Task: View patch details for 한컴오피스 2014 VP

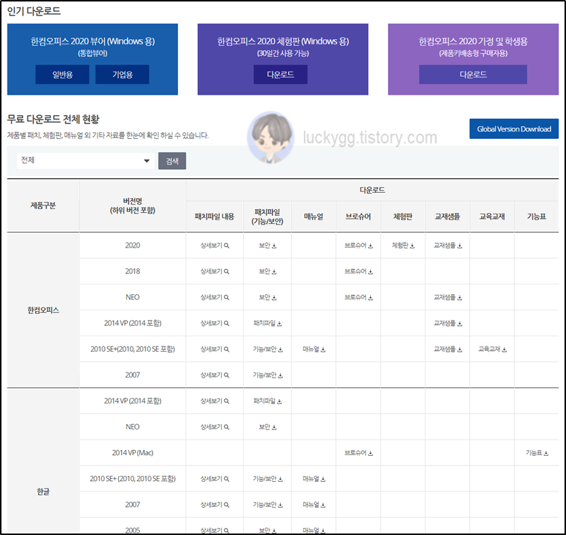Action: pyautogui.click(x=215, y=324)
